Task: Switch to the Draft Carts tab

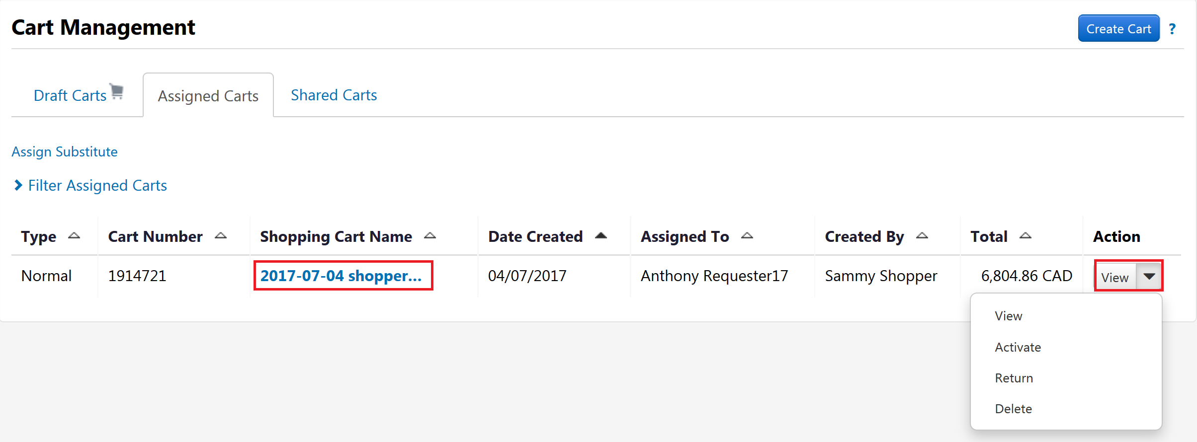Action: click(71, 95)
